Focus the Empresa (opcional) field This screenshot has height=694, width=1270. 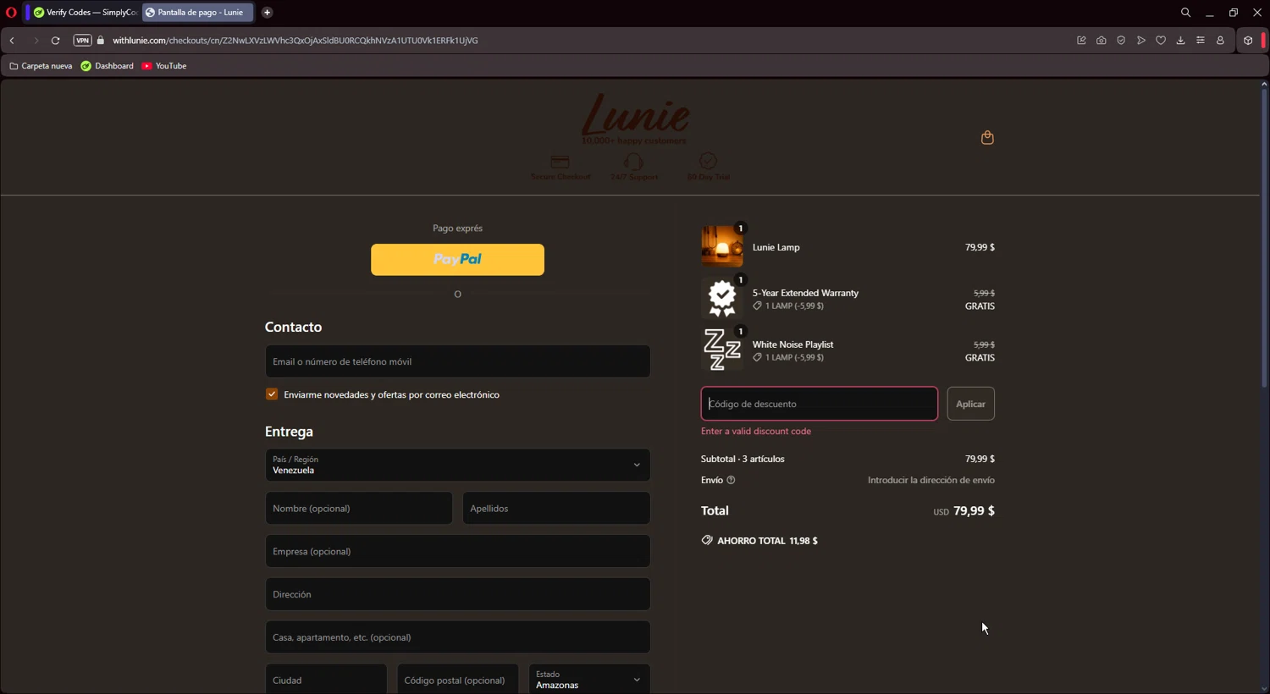(457, 551)
